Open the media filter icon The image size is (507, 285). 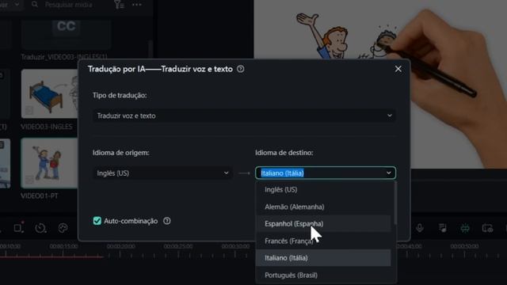coord(120,5)
